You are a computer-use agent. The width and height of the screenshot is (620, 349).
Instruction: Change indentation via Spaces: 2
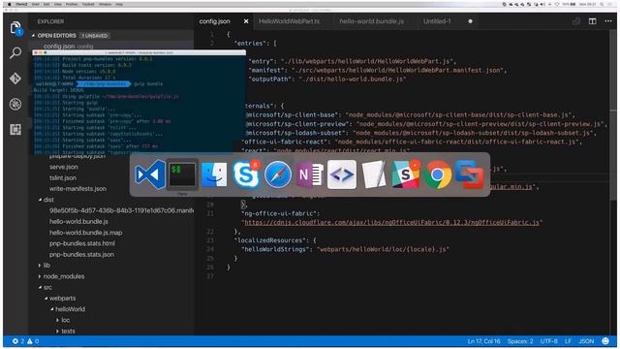(520, 341)
